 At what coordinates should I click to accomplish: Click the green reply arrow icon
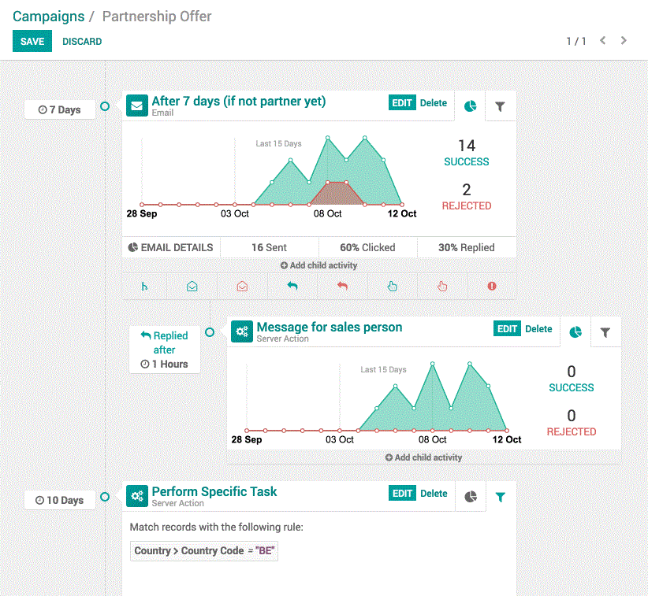tap(292, 287)
